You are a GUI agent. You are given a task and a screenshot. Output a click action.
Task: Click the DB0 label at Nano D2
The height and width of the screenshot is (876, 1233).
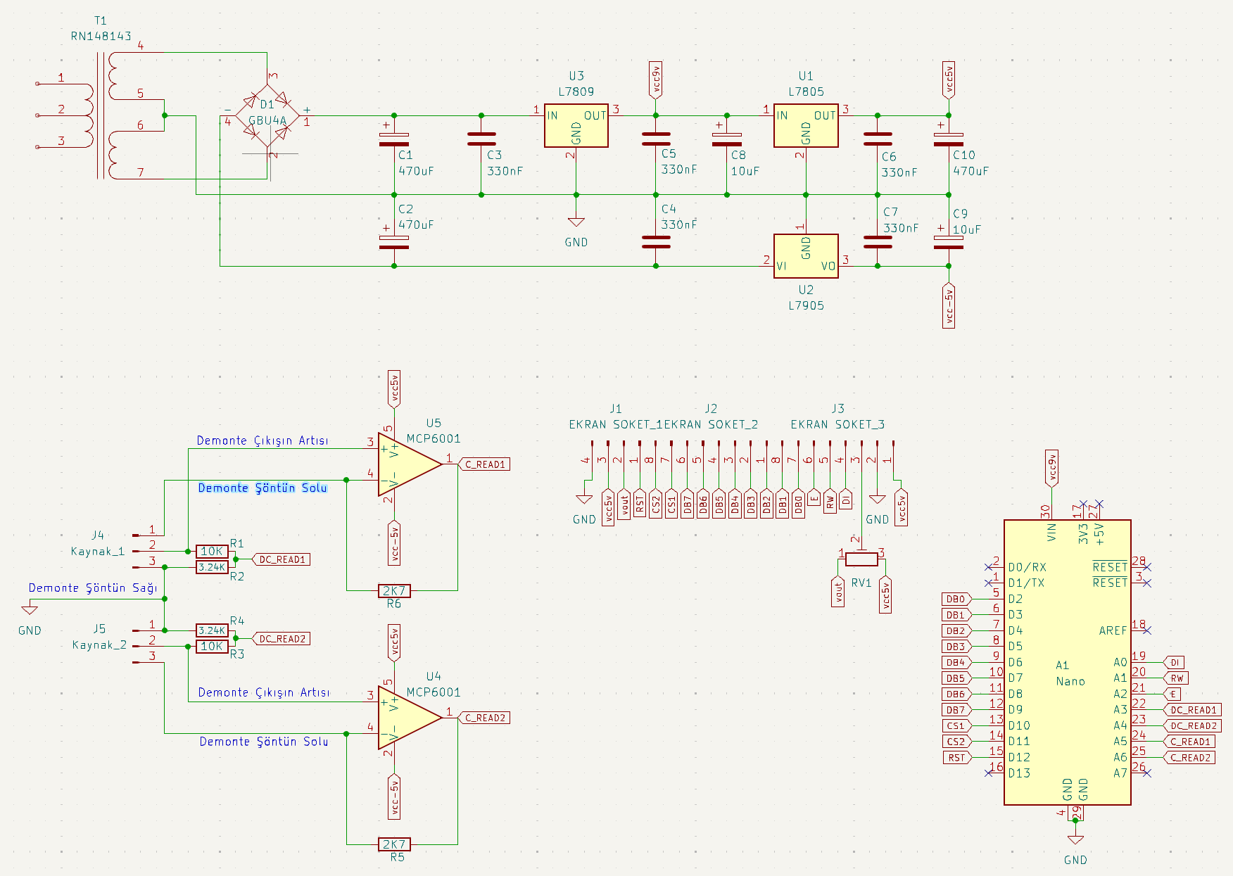[956, 599]
